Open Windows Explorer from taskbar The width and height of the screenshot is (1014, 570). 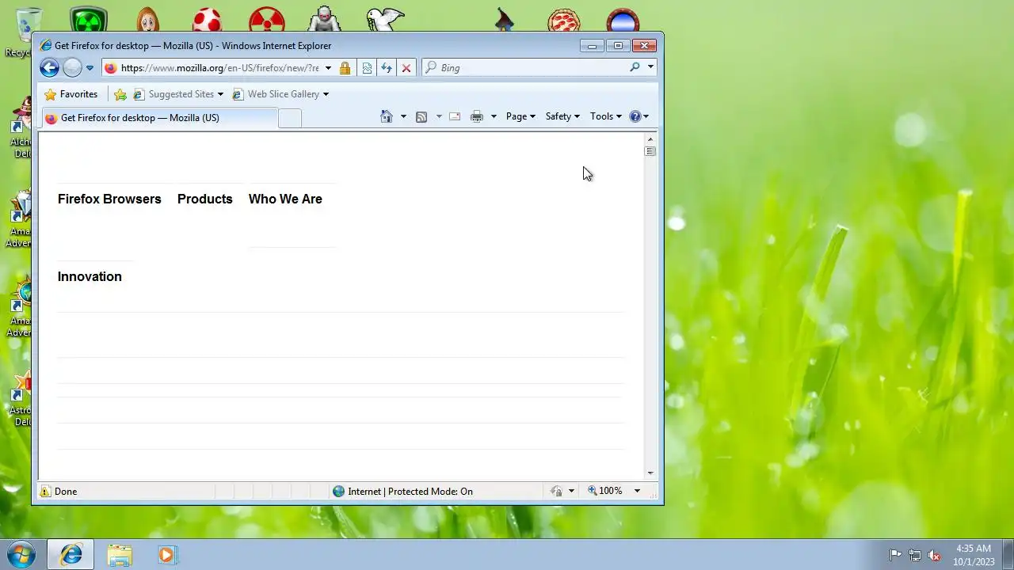tap(120, 555)
